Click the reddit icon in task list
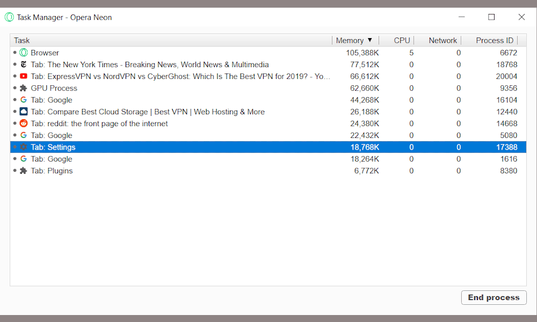This screenshot has height=322, width=537. (x=24, y=123)
